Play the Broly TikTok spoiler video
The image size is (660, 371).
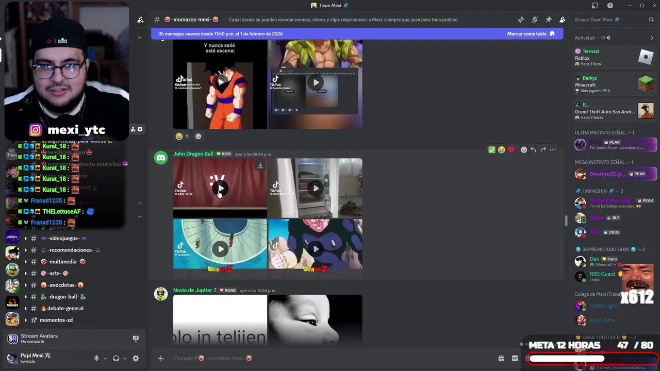point(316,82)
